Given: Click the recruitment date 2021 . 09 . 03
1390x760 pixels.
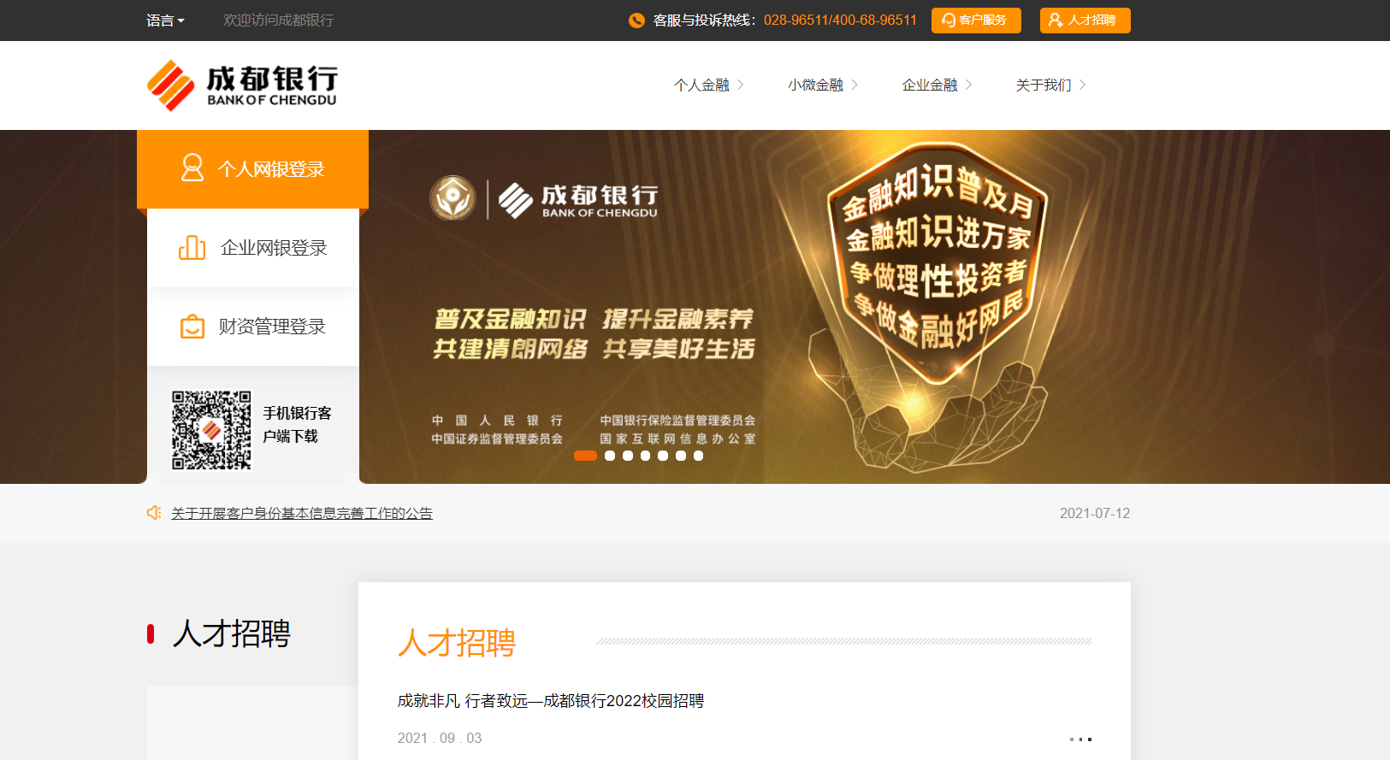Looking at the screenshot, I should coord(440,738).
